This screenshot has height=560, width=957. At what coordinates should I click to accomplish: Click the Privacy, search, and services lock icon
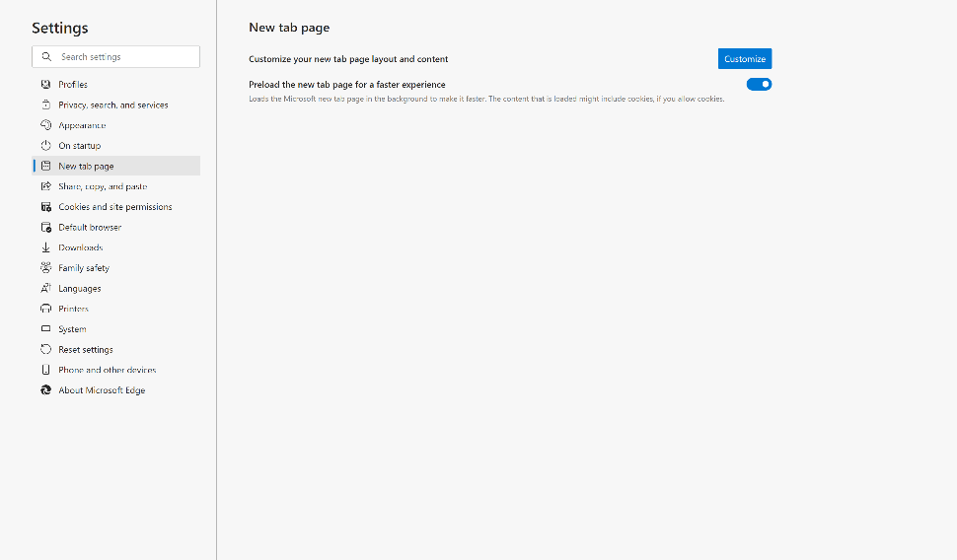coord(45,105)
